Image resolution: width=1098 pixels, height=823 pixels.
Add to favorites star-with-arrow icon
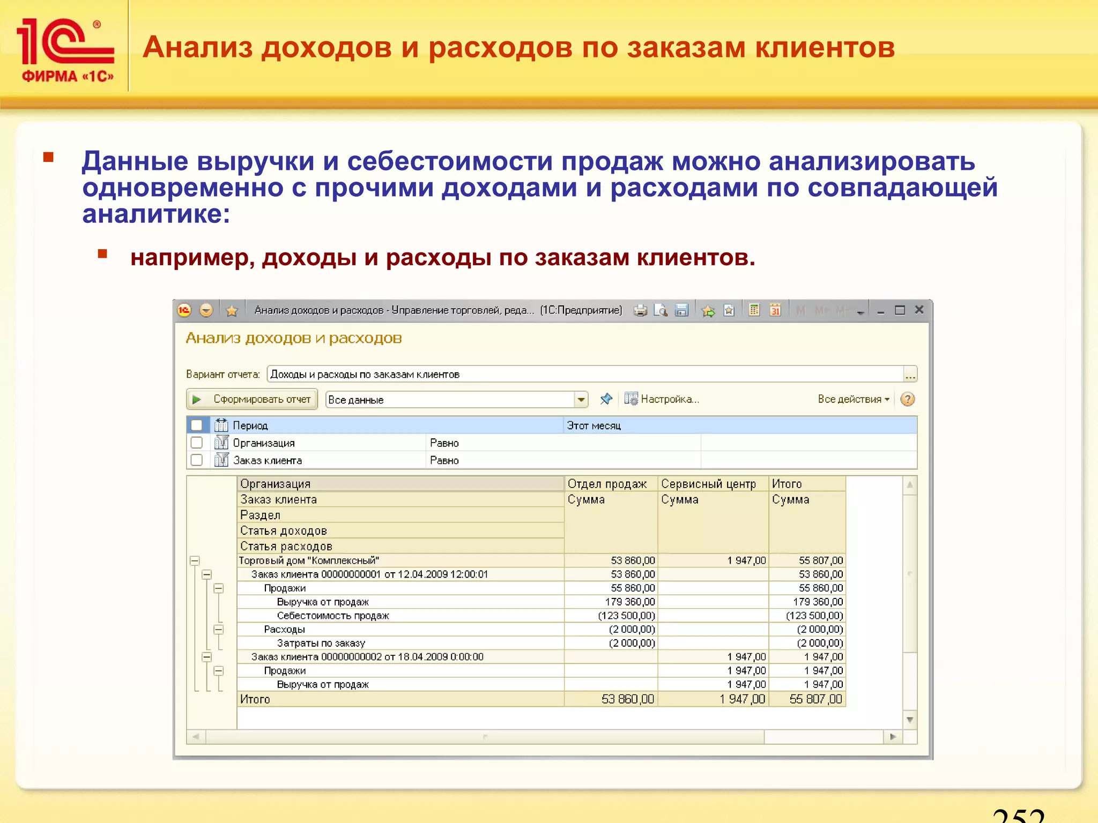708,311
